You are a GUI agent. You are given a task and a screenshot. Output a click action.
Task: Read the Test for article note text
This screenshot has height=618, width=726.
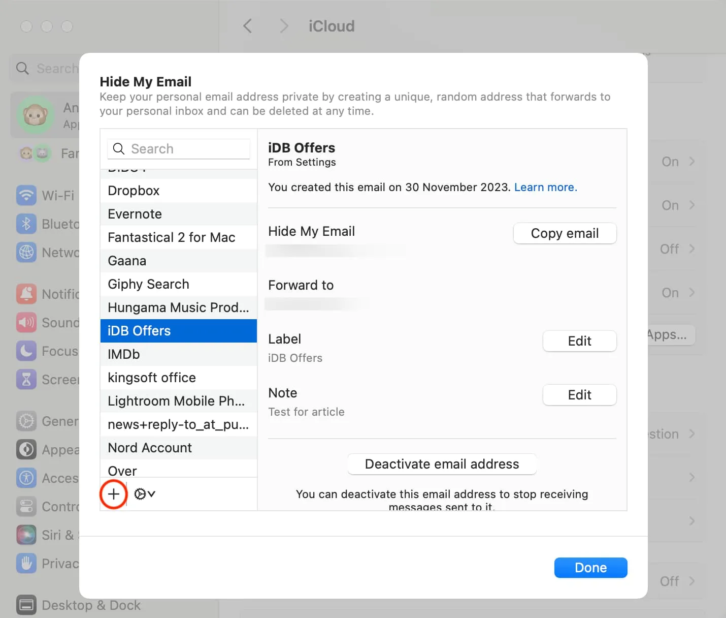tap(306, 412)
